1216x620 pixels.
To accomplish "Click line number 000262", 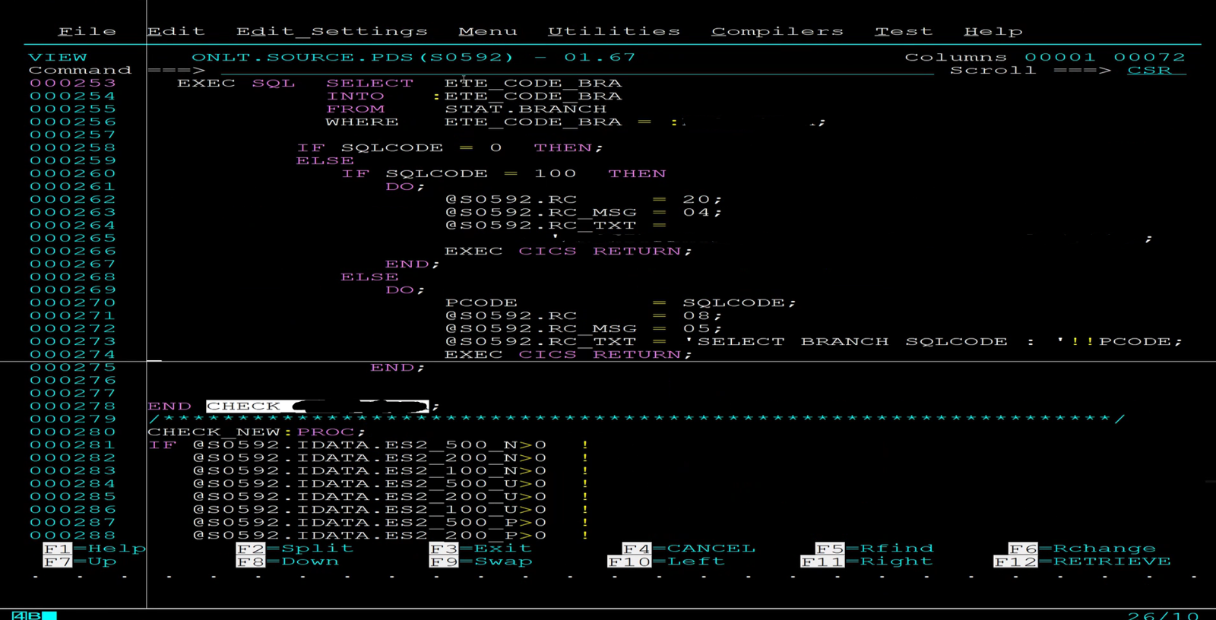I will click(73, 199).
